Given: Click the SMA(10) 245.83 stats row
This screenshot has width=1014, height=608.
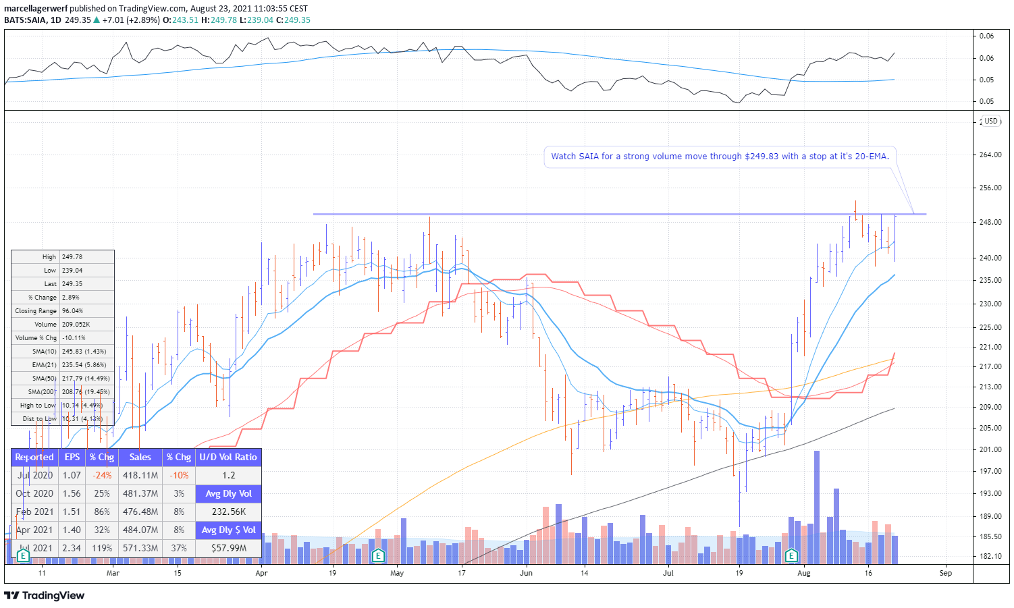Looking at the screenshot, I should [63, 352].
